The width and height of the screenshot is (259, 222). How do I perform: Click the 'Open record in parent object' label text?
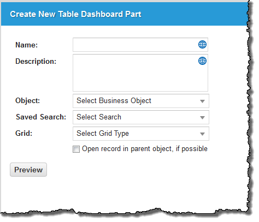pos(145,149)
